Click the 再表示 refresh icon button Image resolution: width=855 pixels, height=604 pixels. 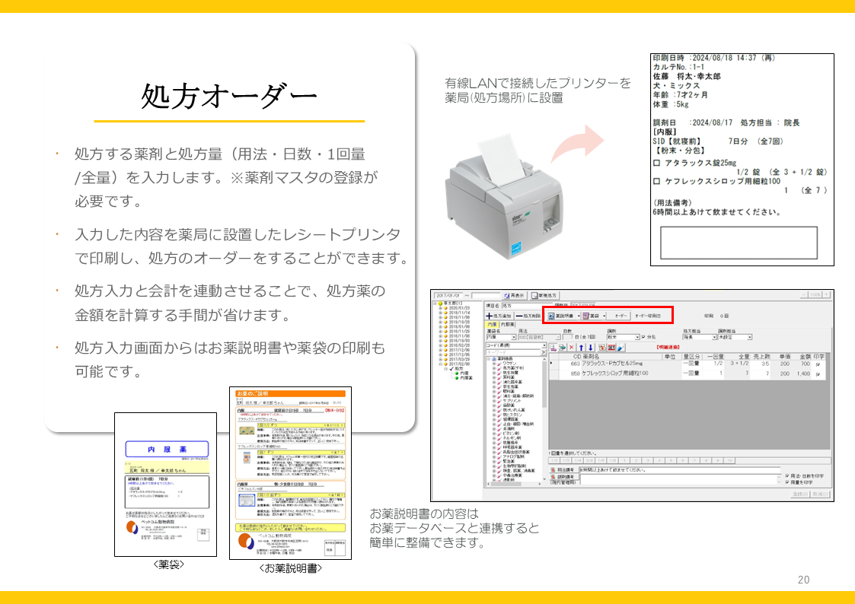tap(508, 295)
